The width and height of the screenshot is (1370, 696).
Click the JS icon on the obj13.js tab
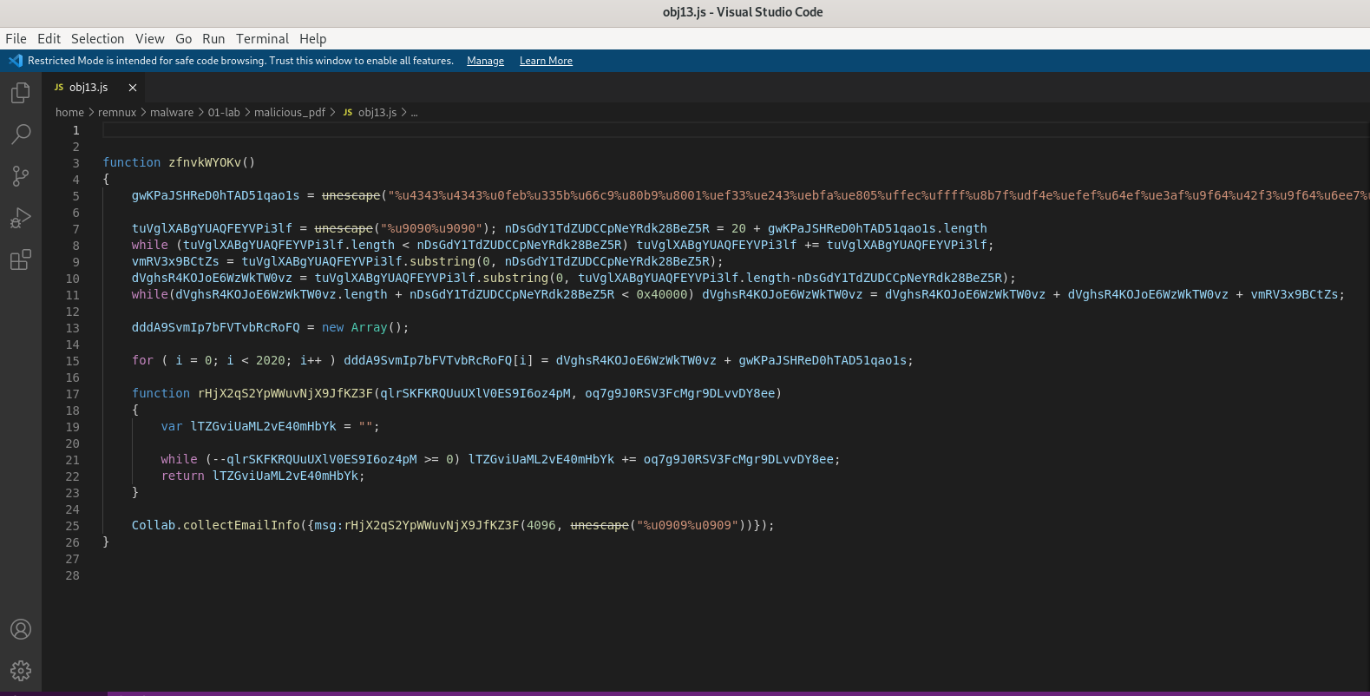[x=59, y=88]
